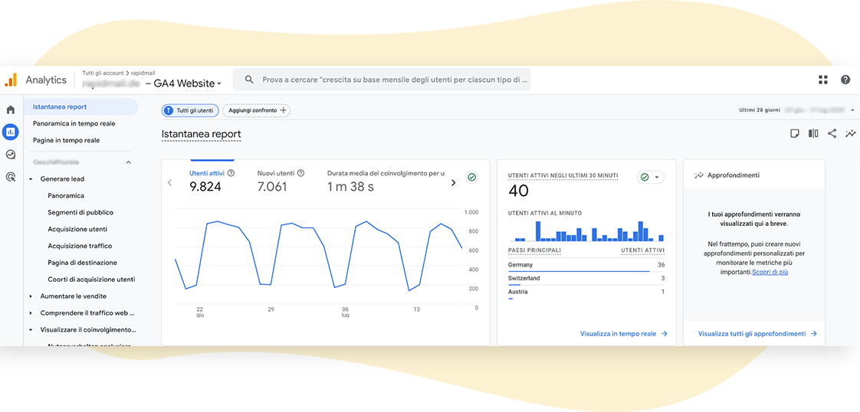Click the compare columns icon
860x412 pixels.
[813, 133]
